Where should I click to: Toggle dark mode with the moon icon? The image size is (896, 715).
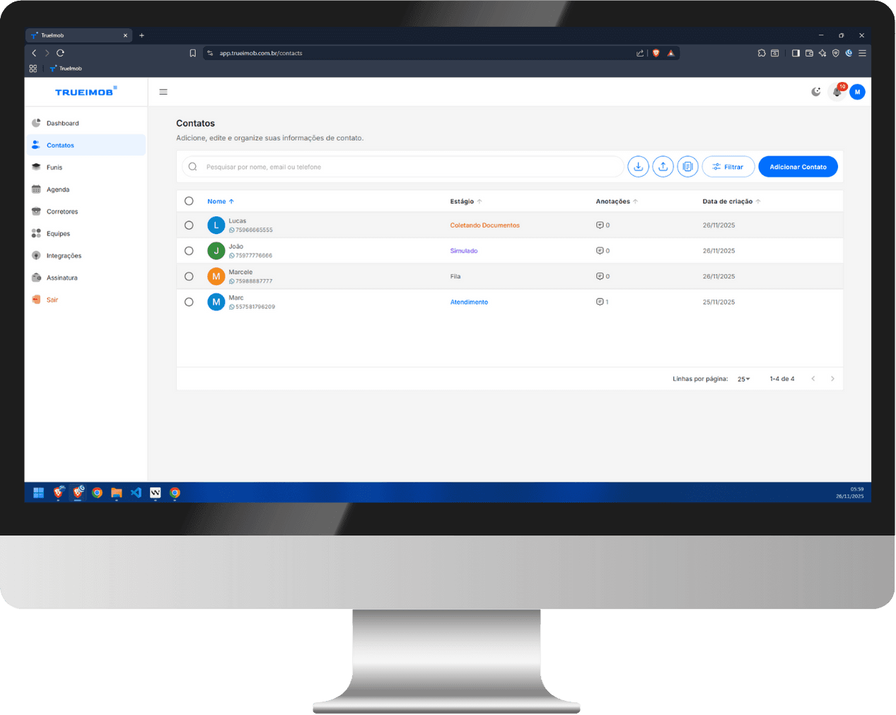[815, 92]
